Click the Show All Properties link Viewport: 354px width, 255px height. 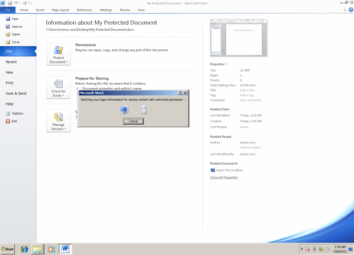[x=224, y=177]
